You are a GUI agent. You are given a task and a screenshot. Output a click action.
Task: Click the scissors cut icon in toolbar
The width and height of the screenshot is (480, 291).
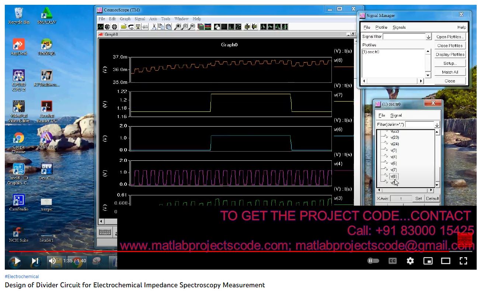coord(154,27)
